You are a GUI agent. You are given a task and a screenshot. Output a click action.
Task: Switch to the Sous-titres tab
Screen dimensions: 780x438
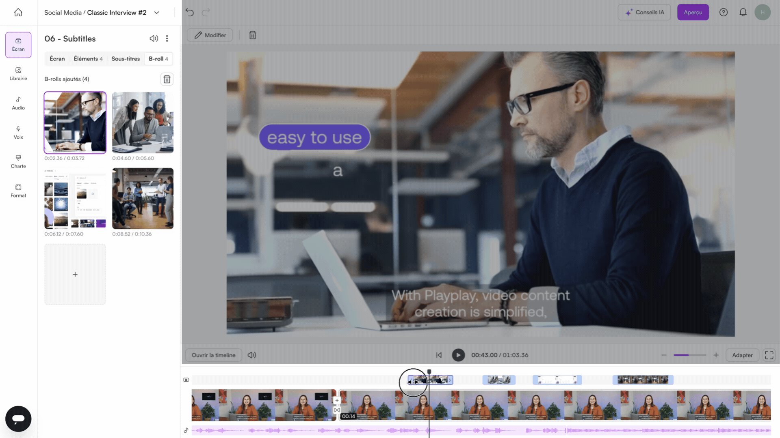[126, 59]
